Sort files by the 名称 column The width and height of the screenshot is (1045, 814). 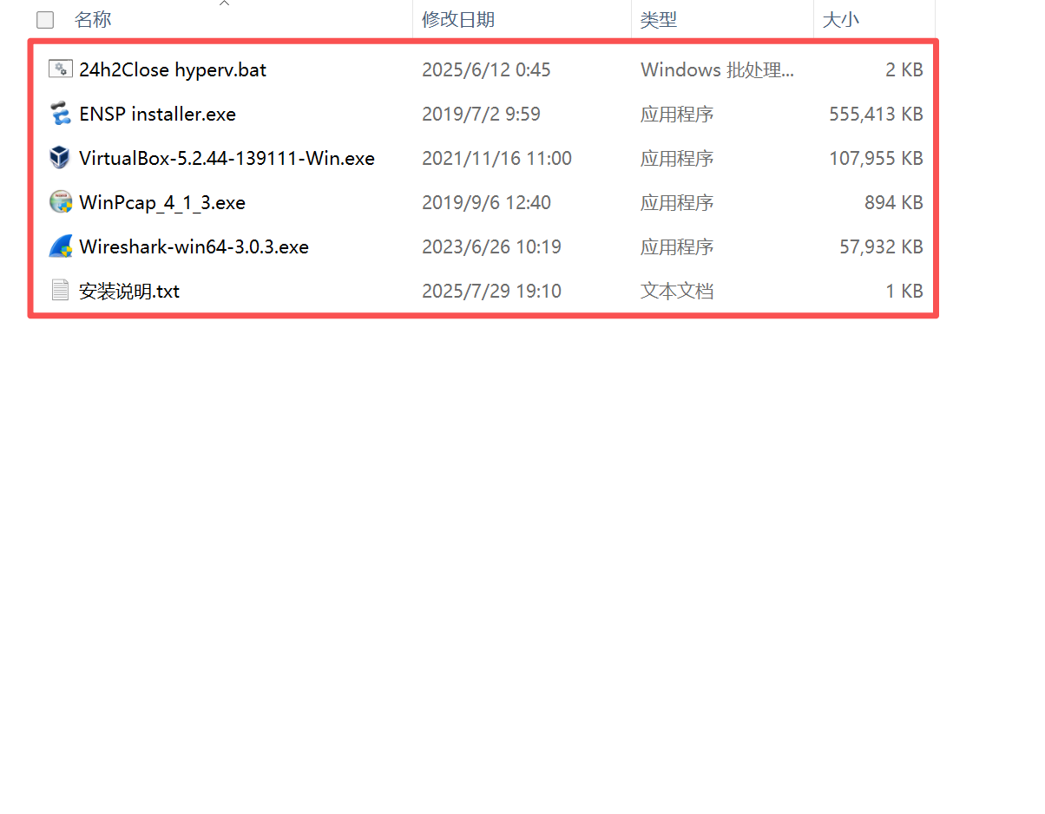(93, 19)
